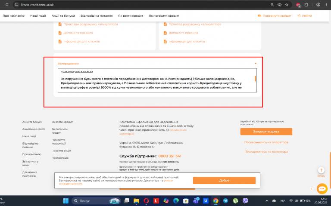Click the Увійти login link
Image resolution: width=331 pixels, height=206 pixels.
click(305, 15)
